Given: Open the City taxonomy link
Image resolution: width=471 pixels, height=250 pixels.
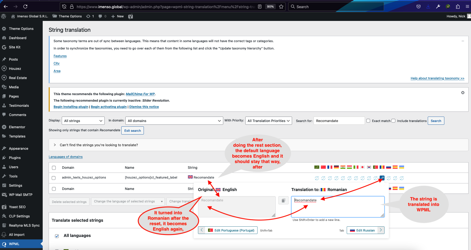Looking at the screenshot, I should (x=57, y=63).
